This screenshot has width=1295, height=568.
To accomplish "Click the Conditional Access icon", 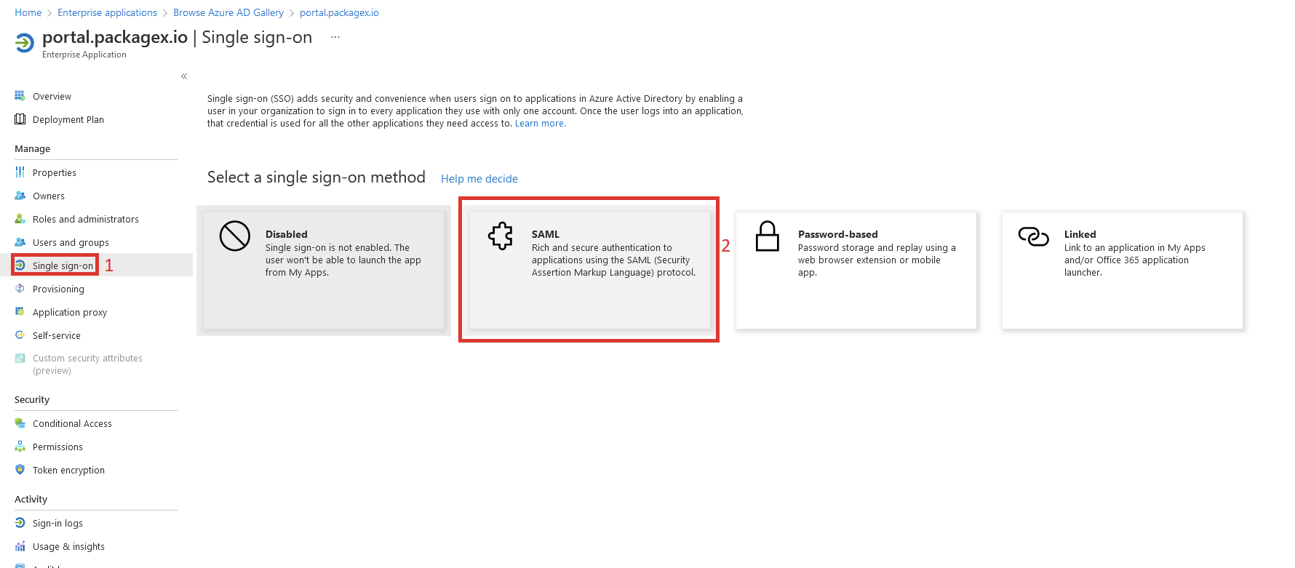I will 20,423.
